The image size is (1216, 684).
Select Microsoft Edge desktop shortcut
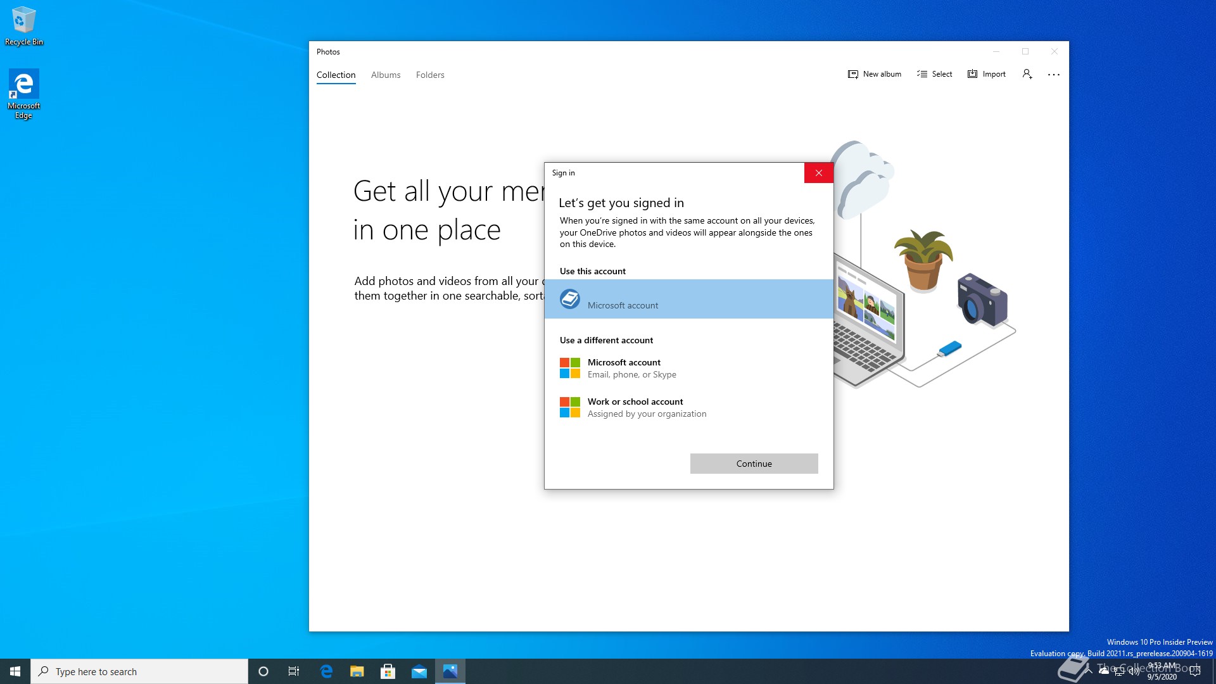pyautogui.click(x=24, y=94)
